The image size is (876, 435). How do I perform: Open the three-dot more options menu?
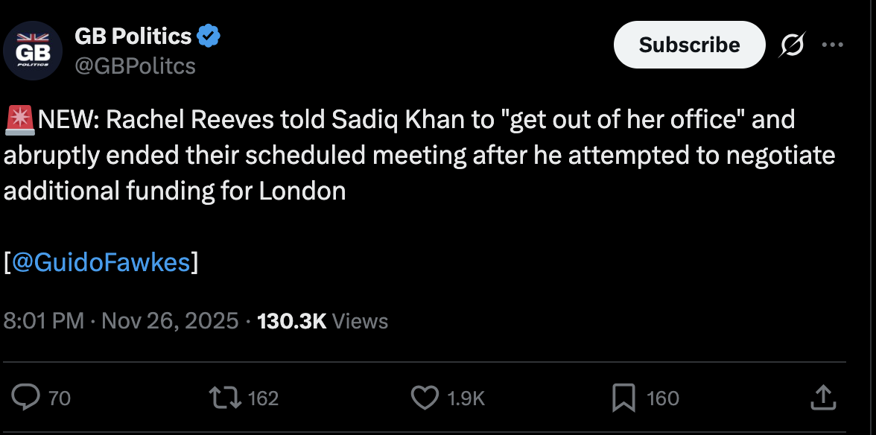(832, 45)
